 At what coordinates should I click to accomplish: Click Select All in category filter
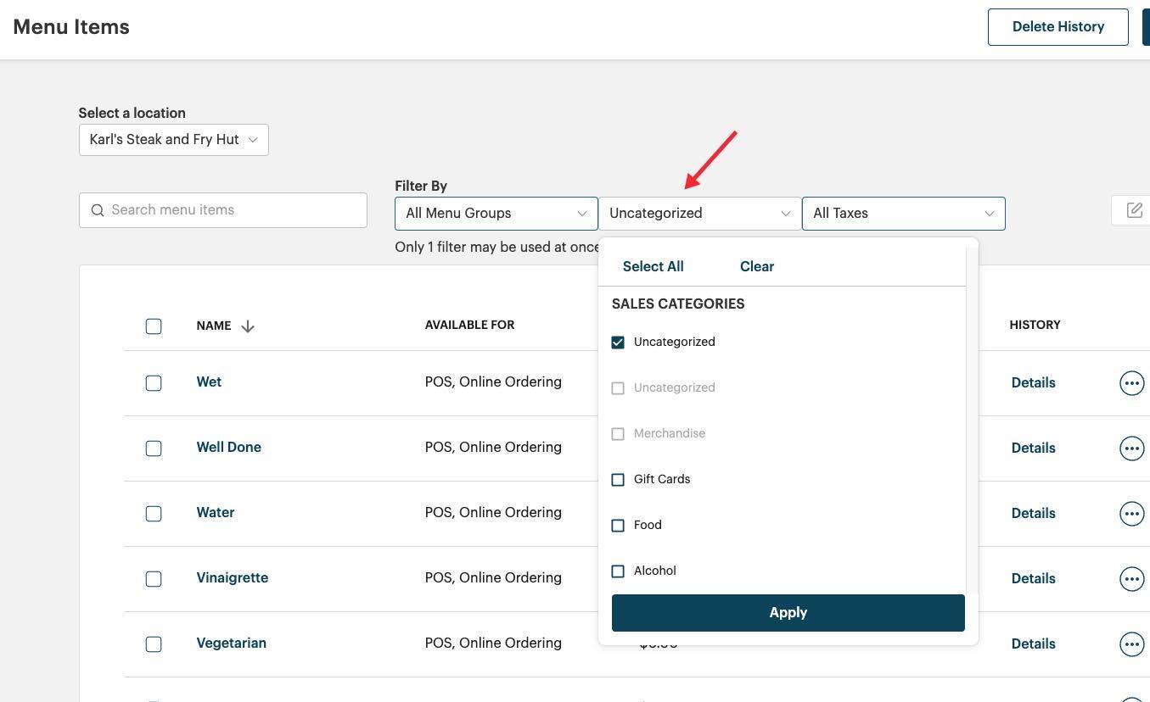(653, 266)
